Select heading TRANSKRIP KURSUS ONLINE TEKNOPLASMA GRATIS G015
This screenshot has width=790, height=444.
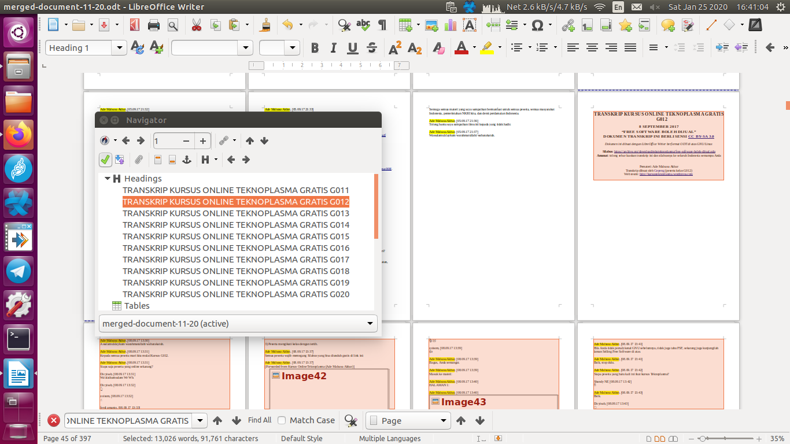(x=236, y=236)
